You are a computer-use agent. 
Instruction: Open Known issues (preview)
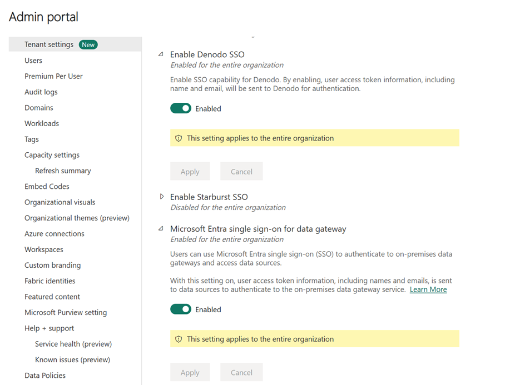pos(73,359)
